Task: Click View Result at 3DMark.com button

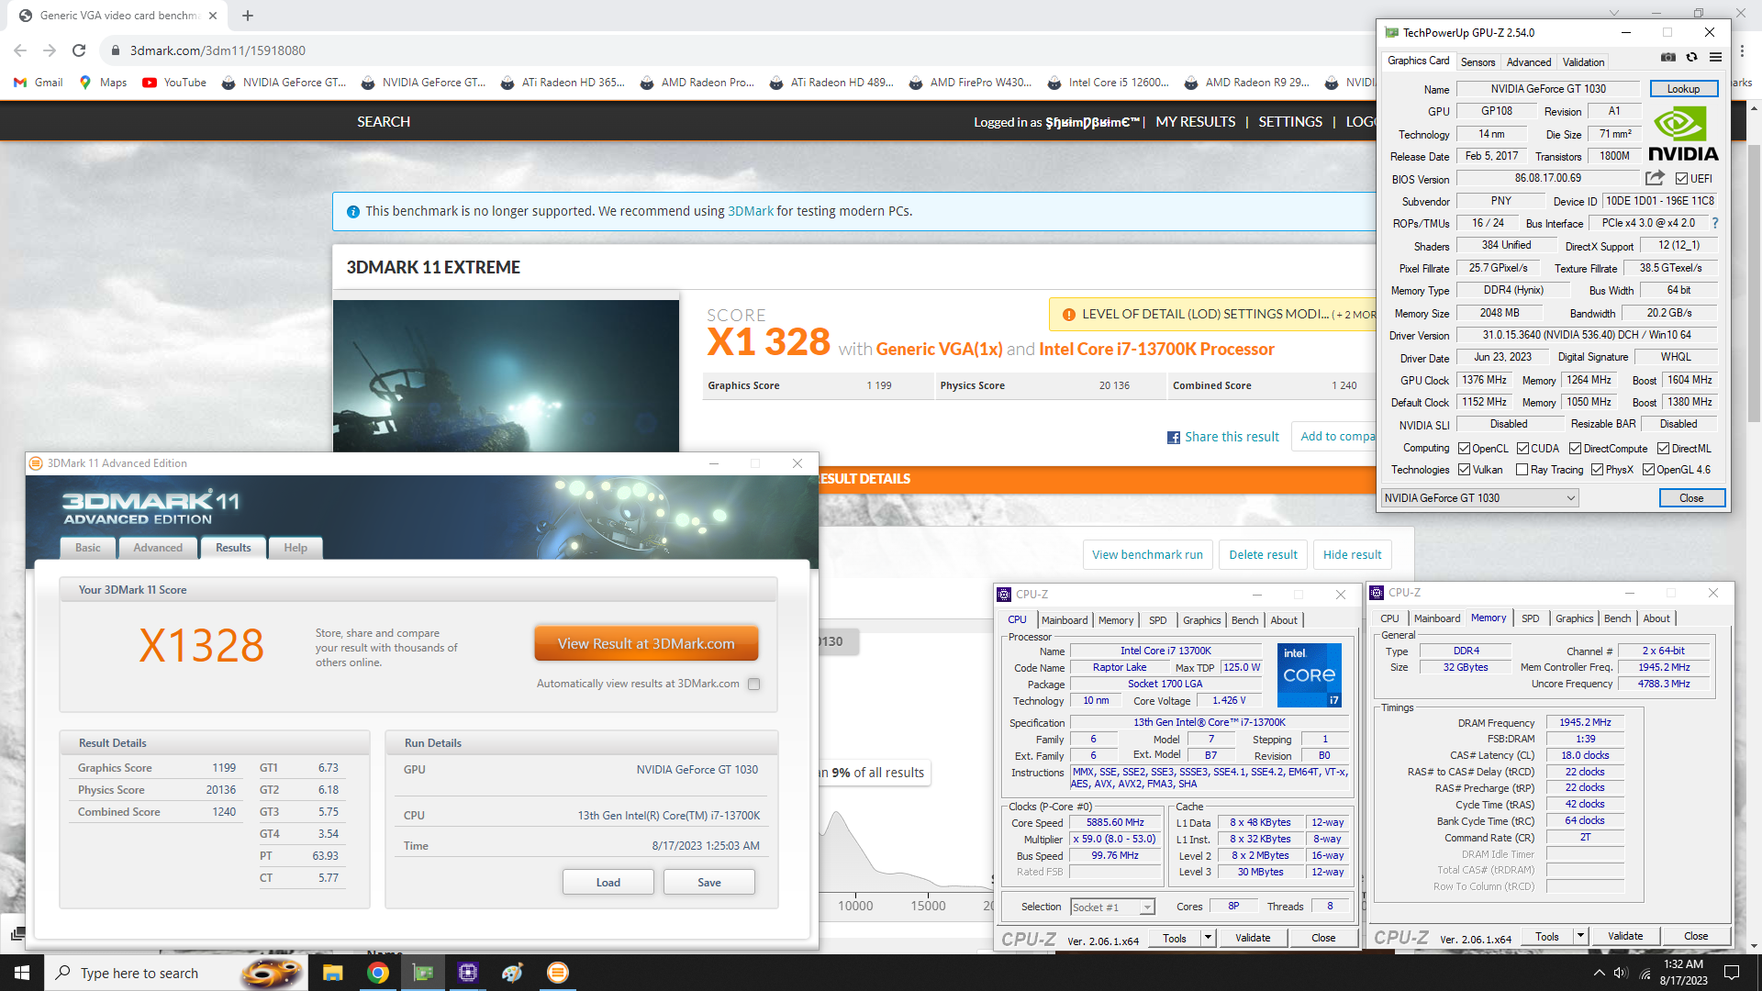Action: click(646, 644)
